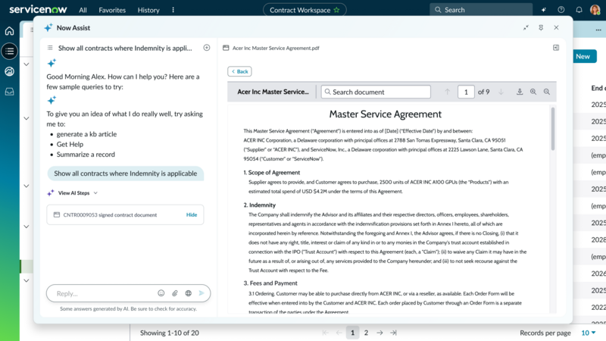Open CNTR0009053 signed contract document card
Viewport: 606px width, 341px height.
click(125, 214)
